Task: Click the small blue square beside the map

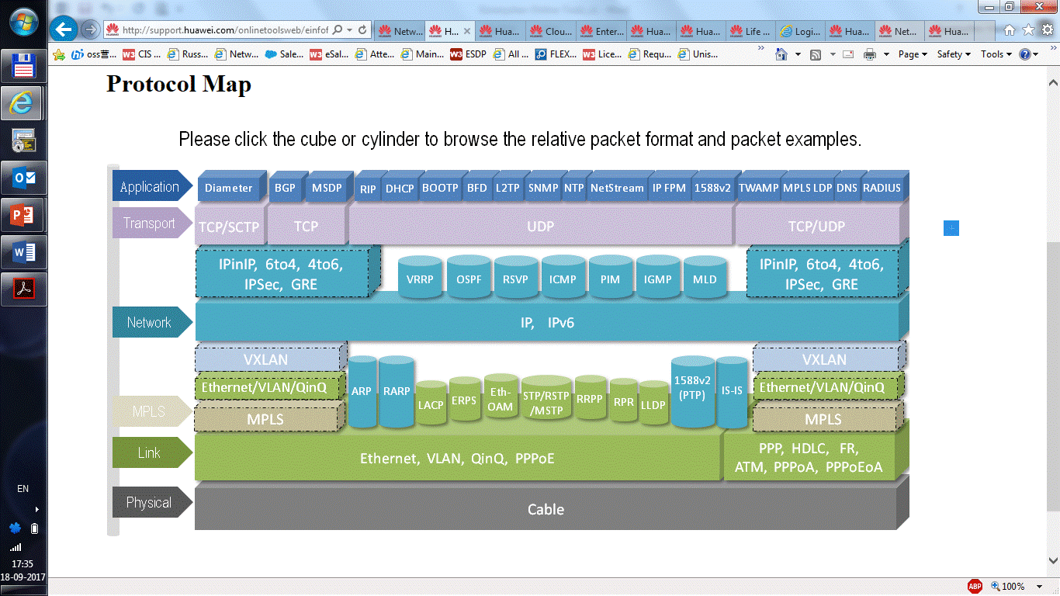Action: [x=951, y=228]
